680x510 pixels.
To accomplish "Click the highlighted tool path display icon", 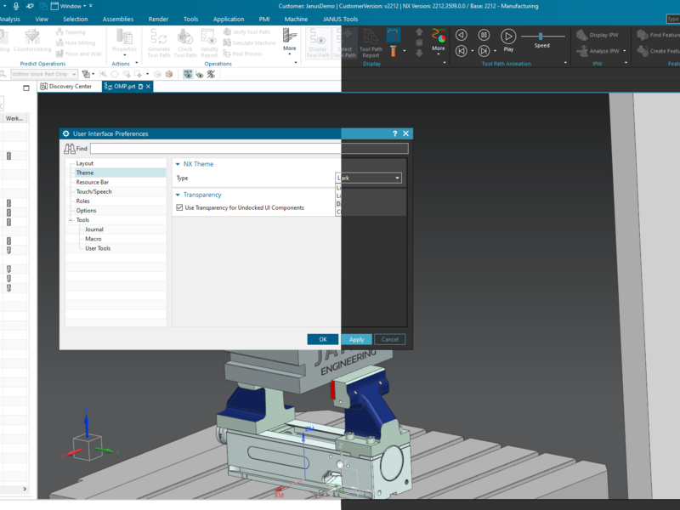I will click(394, 35).
